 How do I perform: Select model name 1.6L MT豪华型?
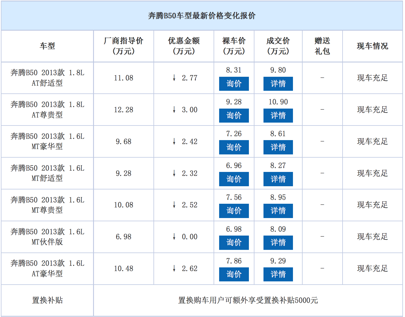(x=47, y=142)
